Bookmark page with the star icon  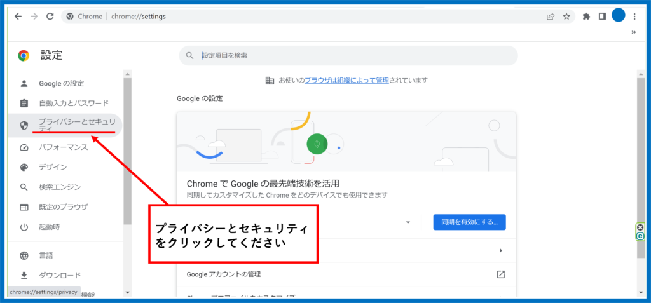pos(566,17)
